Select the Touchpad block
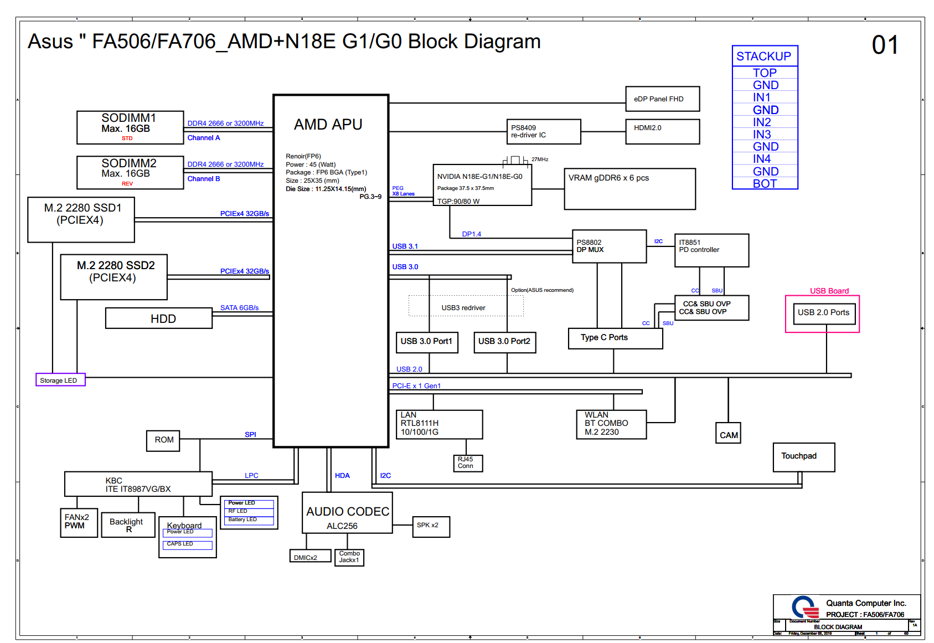This screenshot has width=934, height=643. point(804,457)
